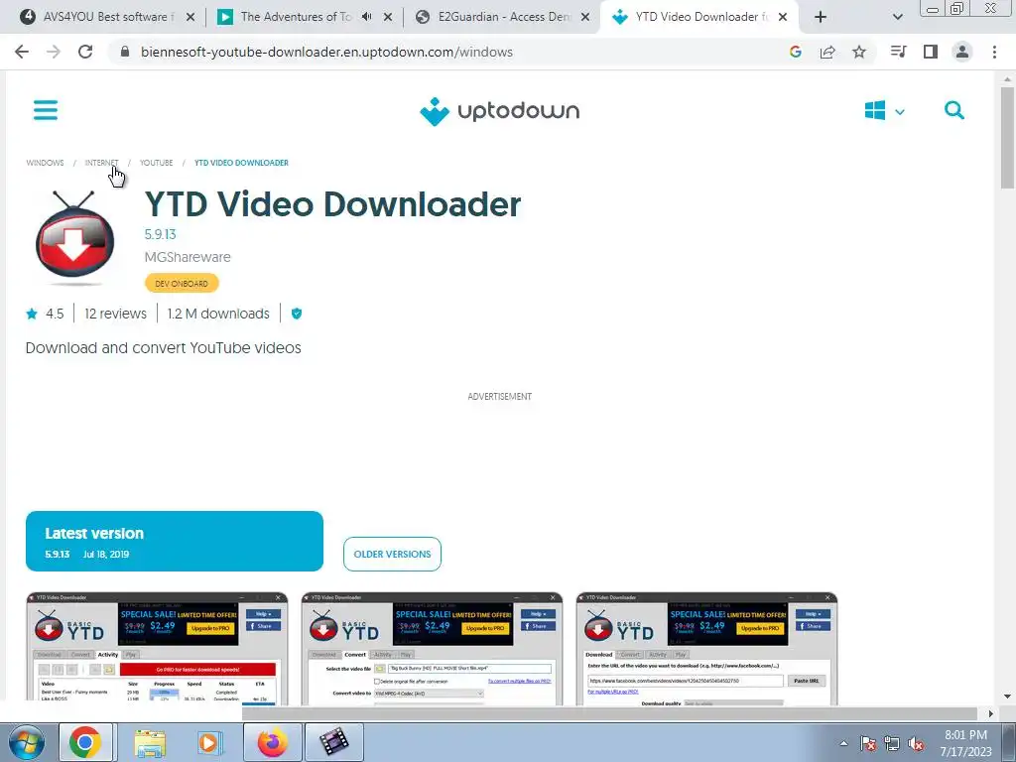This screenshot has height=762, width=1016.
Task: Open the MGShareware developer link
Action: (188, 257)
